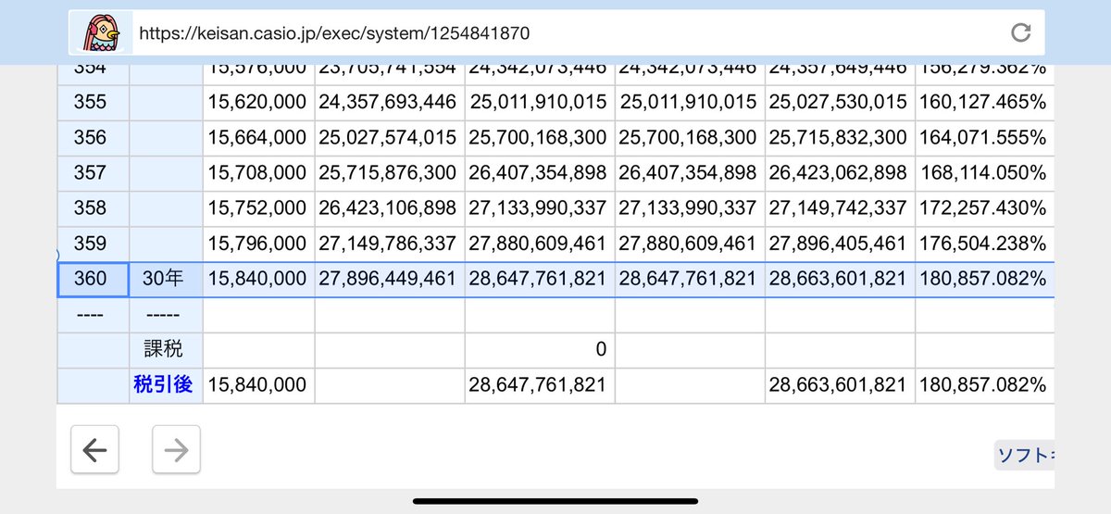Click 180,857.082% in row 360

(983, 279)
